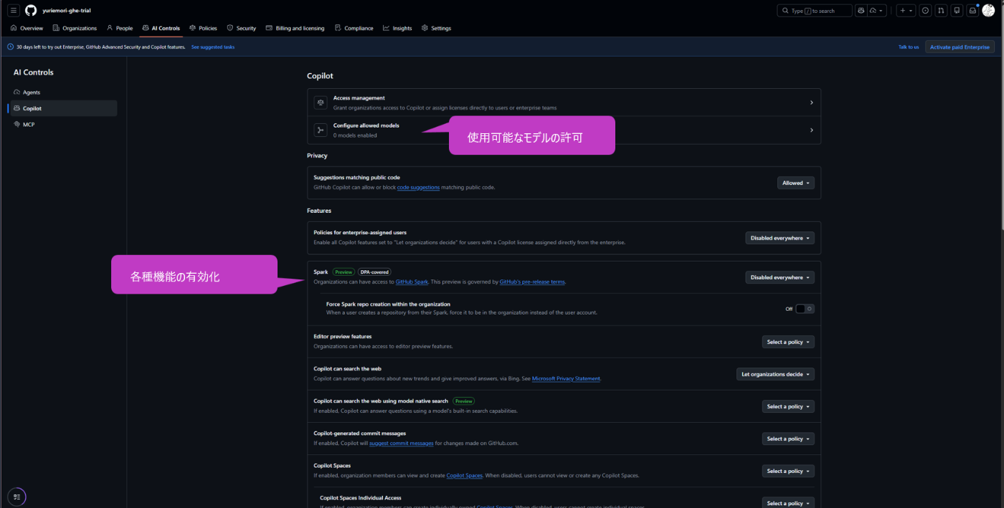Open the pull requests icon in header
The image size is (1004, 508).
(x=941, y=11)
